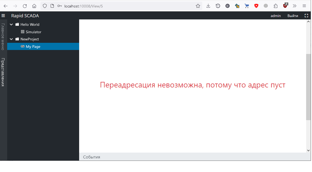The width and height of the screenshot is (312, 172).
Task: Open the extensions puzzle piece menu
Action: pyautogui.click(x=275, y=6)
